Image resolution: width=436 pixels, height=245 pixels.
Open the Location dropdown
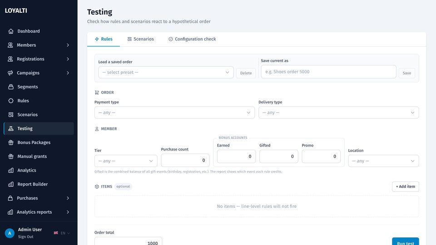pyautogui.click(x=383, y=161)
